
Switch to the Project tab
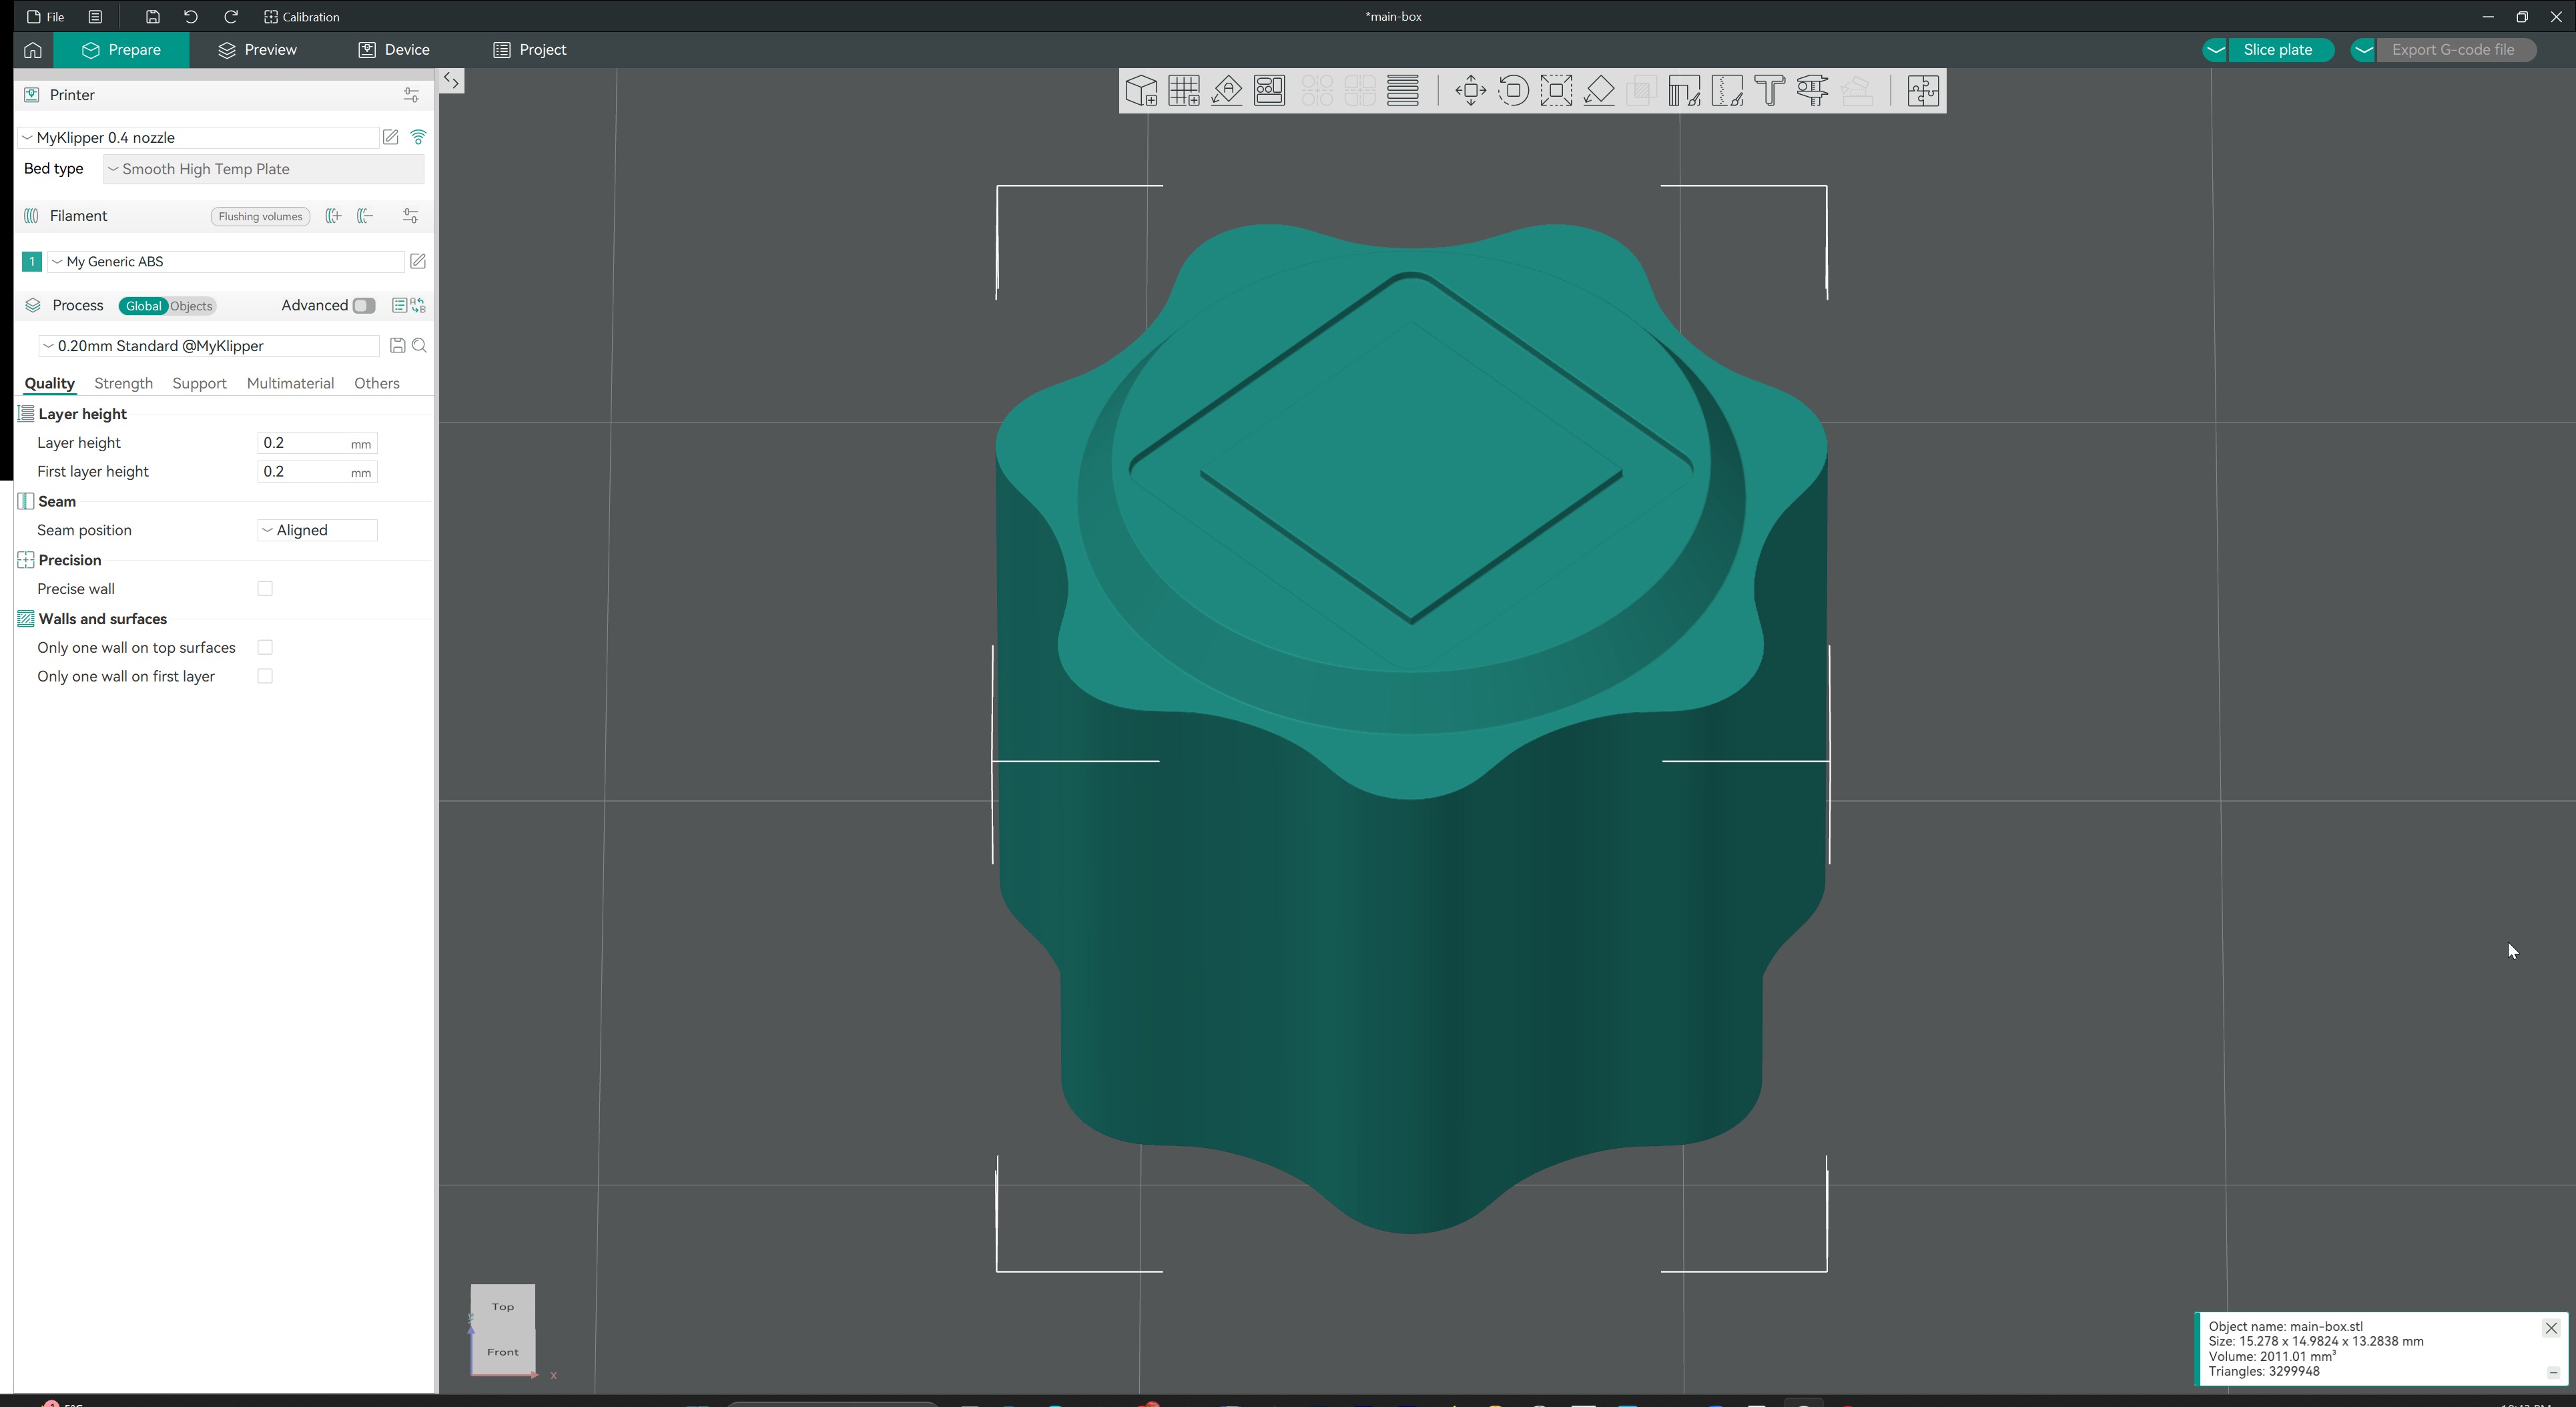click(x=530, y=50)
